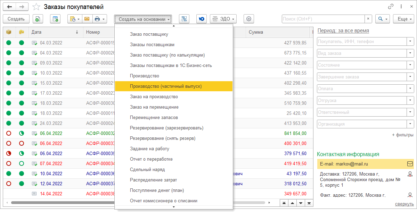Select Производство (частичный выпуск) menu entry
Viewport: 417px width, 212px height.
tap(165, 86)
